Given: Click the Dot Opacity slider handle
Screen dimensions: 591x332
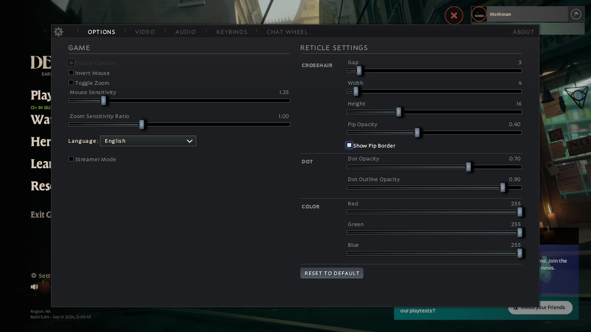Looking at the screenshot, I should pos(468,167).
